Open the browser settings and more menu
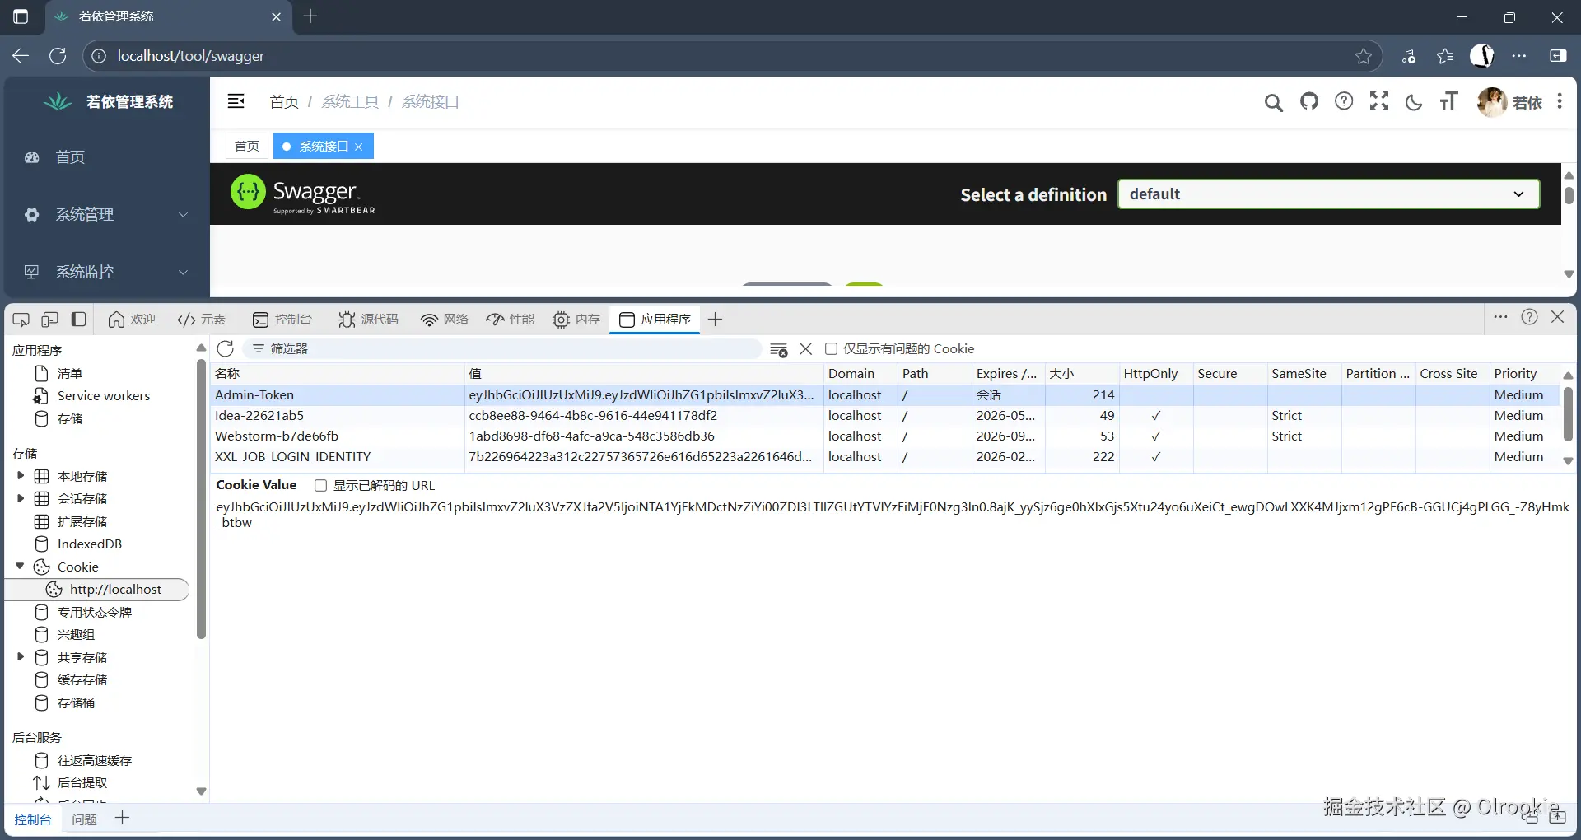 1519,56
